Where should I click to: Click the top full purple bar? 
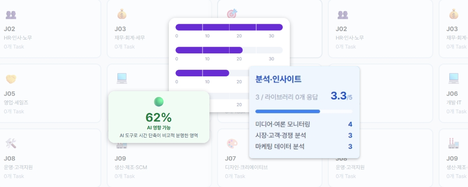[x=229, y=27]
